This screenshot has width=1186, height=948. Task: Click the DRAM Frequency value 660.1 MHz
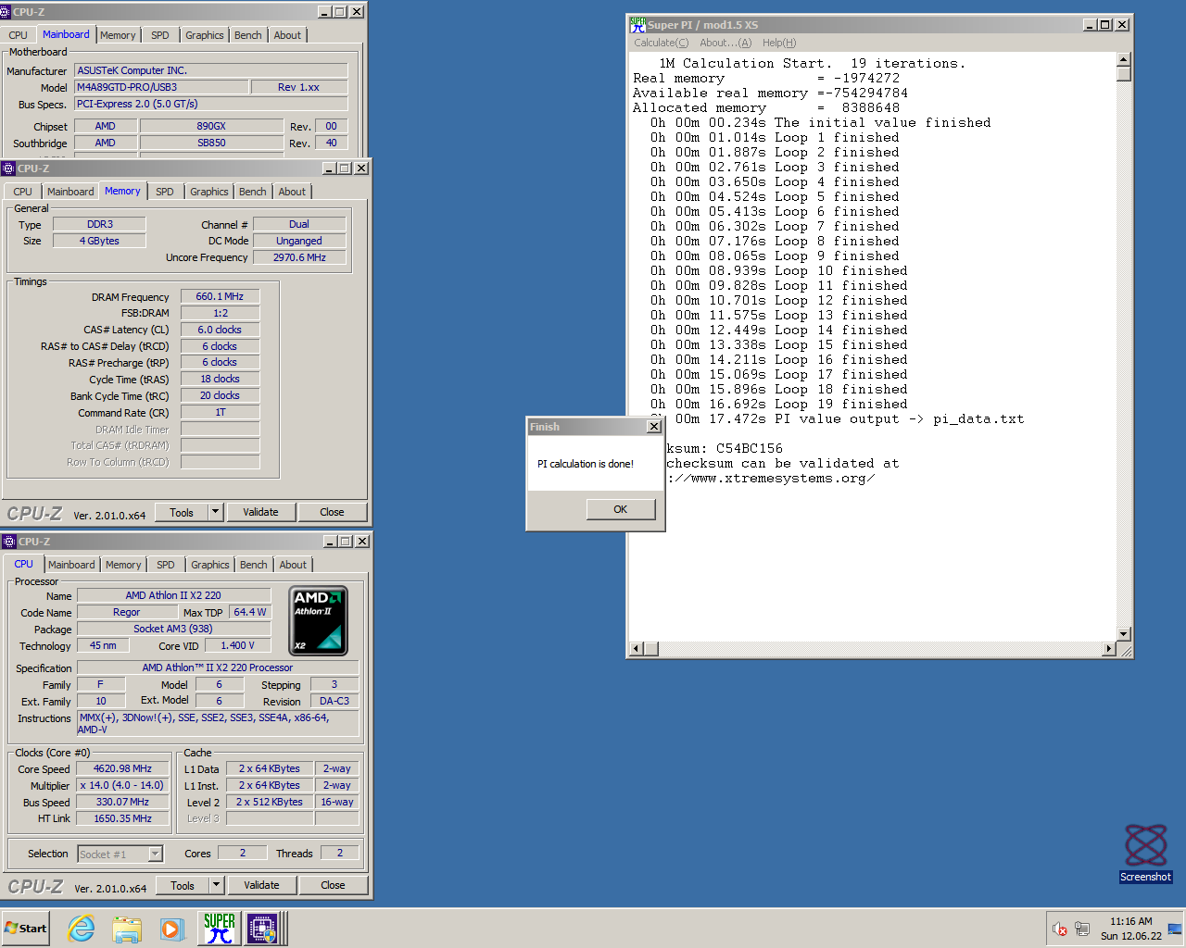220,296
